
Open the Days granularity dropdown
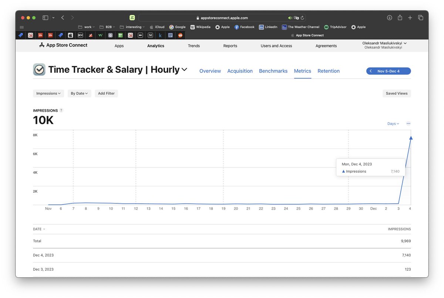(393, 123)
